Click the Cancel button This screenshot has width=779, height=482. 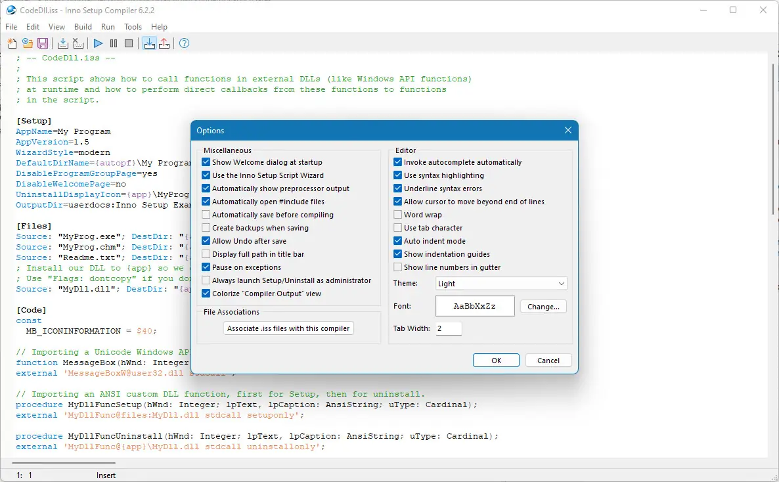pos(548,361)
